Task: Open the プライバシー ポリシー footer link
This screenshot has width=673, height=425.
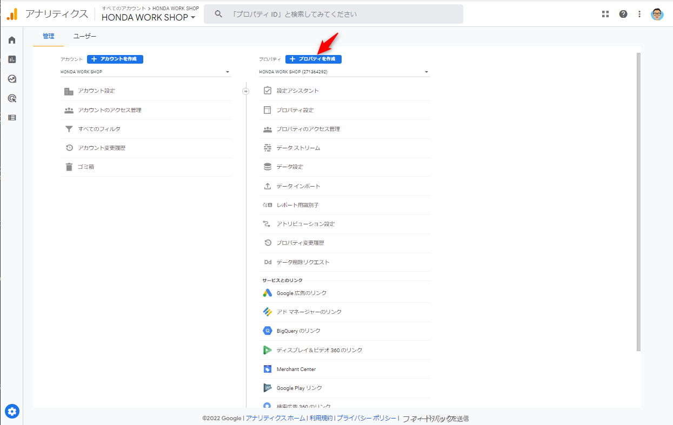Action: [366, 418]
